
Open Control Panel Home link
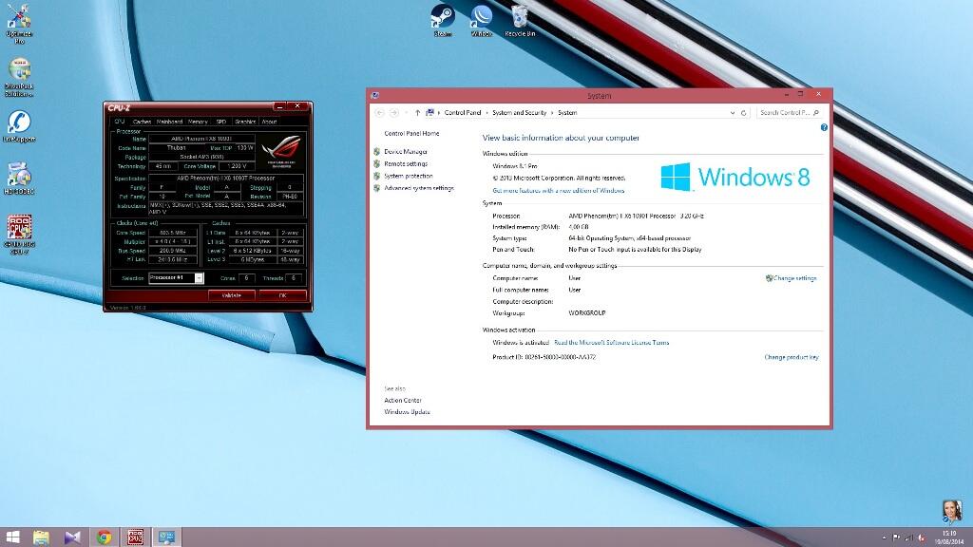tap(411, 133)
